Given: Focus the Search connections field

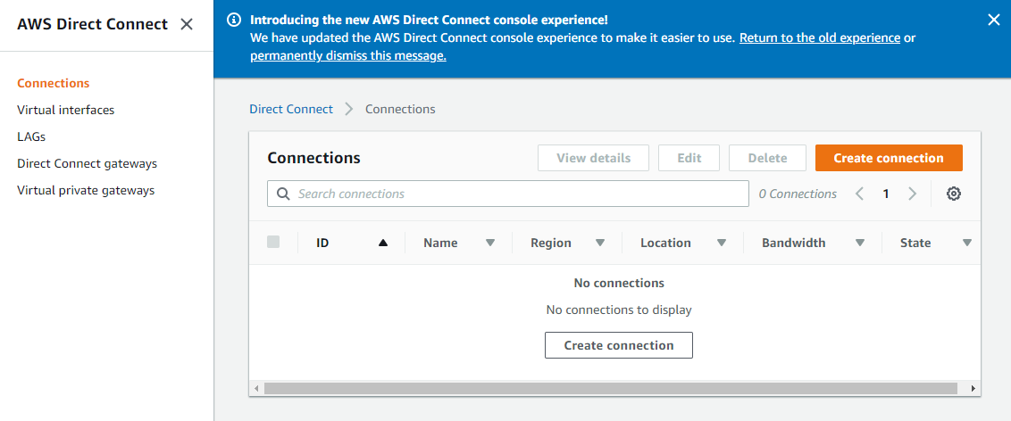Looking at the screenshot, I should (x=508, y=194).
